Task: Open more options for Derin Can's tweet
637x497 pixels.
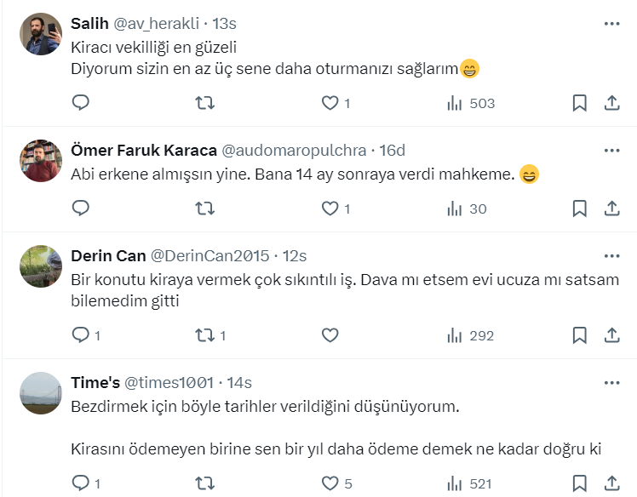Action: click(611, 255)
